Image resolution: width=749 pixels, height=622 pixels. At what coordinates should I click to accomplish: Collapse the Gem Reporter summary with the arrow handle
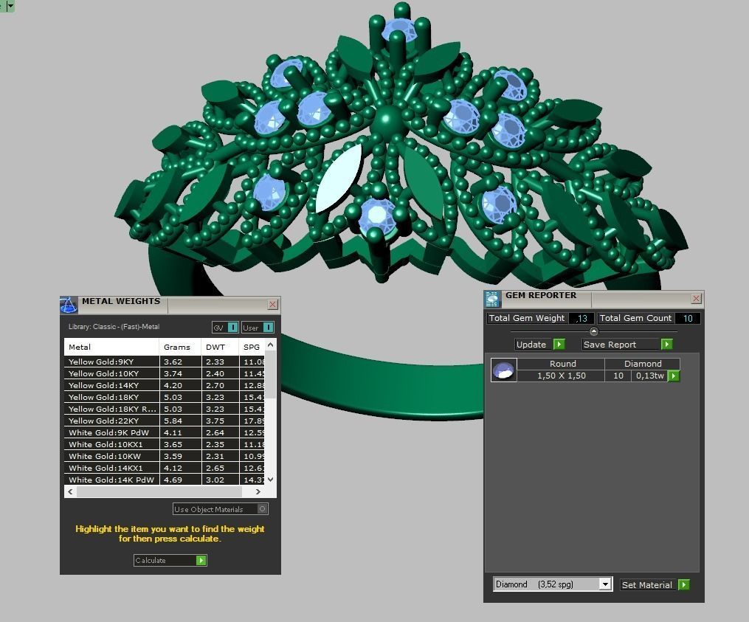coord(594,331)
